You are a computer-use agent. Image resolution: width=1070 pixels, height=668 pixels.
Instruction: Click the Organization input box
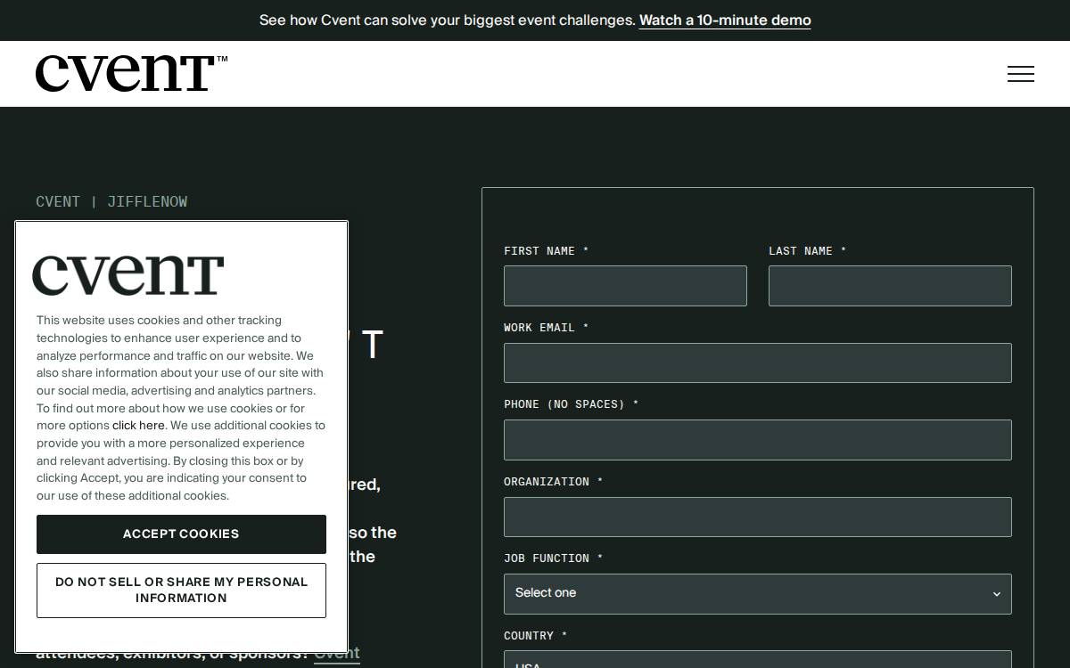click(x=758, y=517)
